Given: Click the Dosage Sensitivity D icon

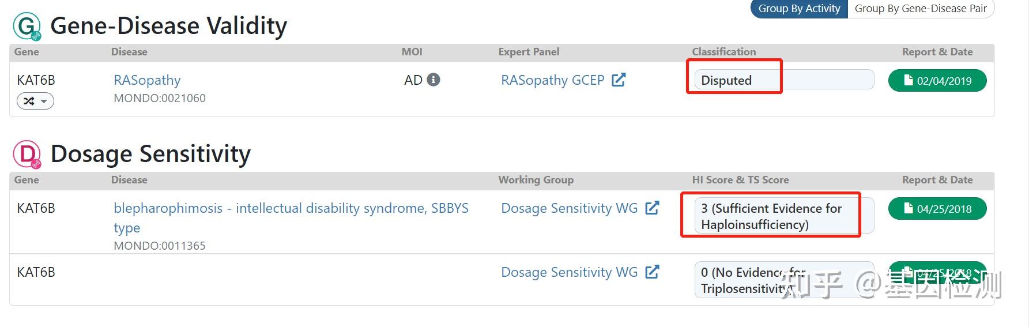Looking at the screenshot, I should [x=27, y=155].
